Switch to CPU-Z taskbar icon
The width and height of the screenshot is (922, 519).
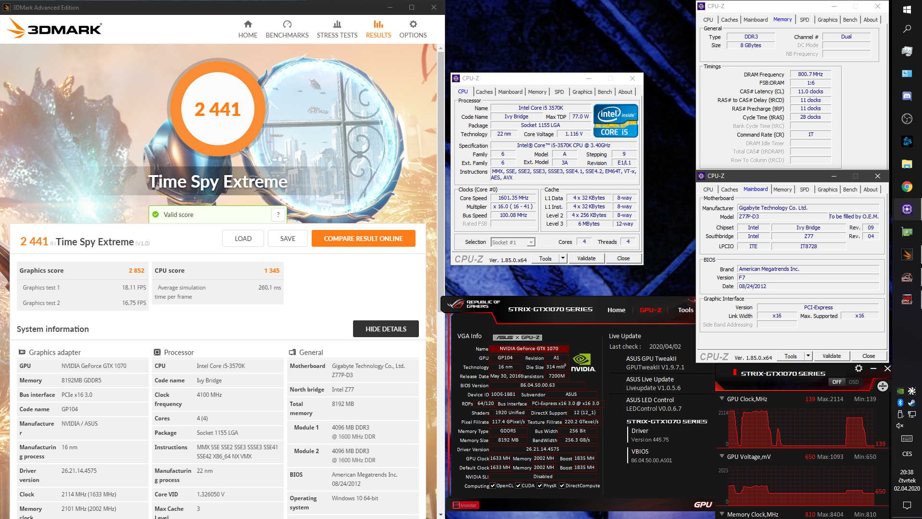[907, 209]
